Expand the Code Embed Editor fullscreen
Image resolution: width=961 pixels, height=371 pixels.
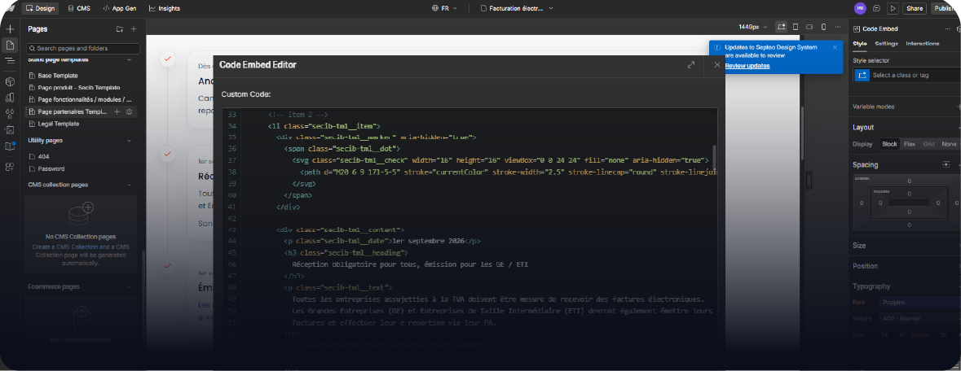tap(691, 64)
